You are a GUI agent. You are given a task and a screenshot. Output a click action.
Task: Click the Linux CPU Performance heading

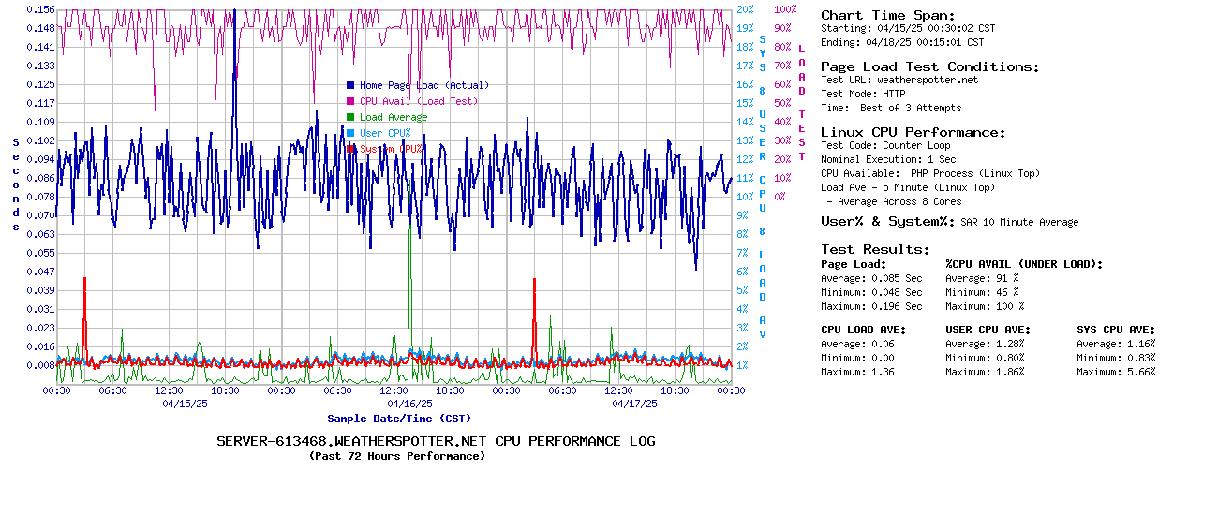point(913,132)
